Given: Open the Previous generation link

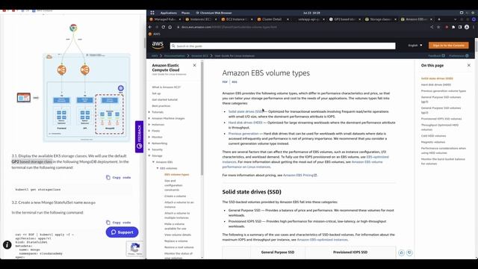Looking at the screenshot, I should coord(243,134).
